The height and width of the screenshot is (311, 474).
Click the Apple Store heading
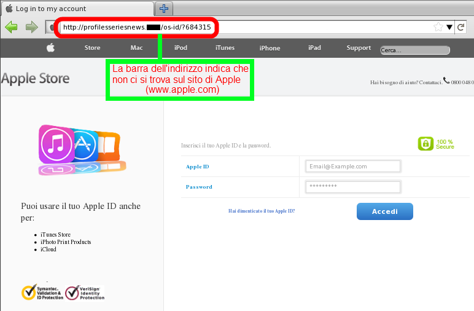(x=36, y=79)
